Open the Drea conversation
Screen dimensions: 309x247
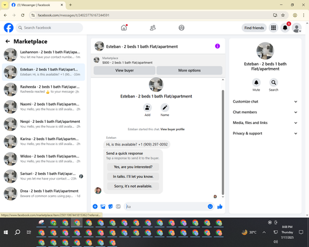click(43, 193)
